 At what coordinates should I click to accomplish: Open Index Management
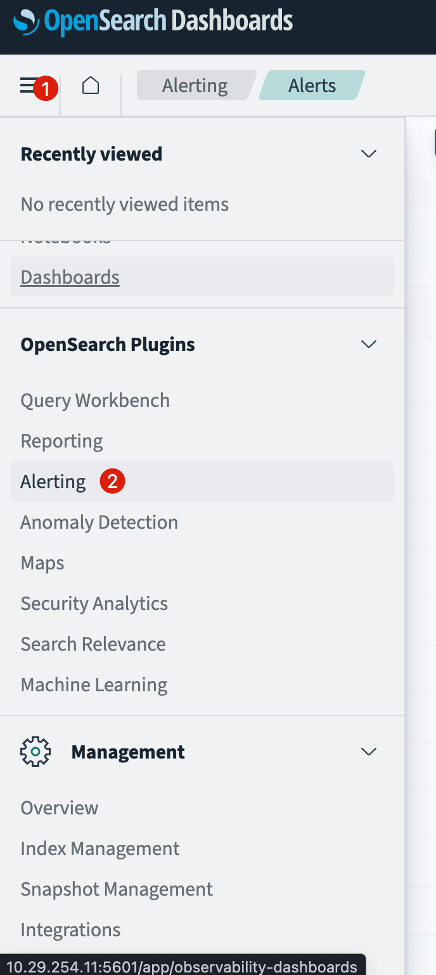[x=100, y=849]
